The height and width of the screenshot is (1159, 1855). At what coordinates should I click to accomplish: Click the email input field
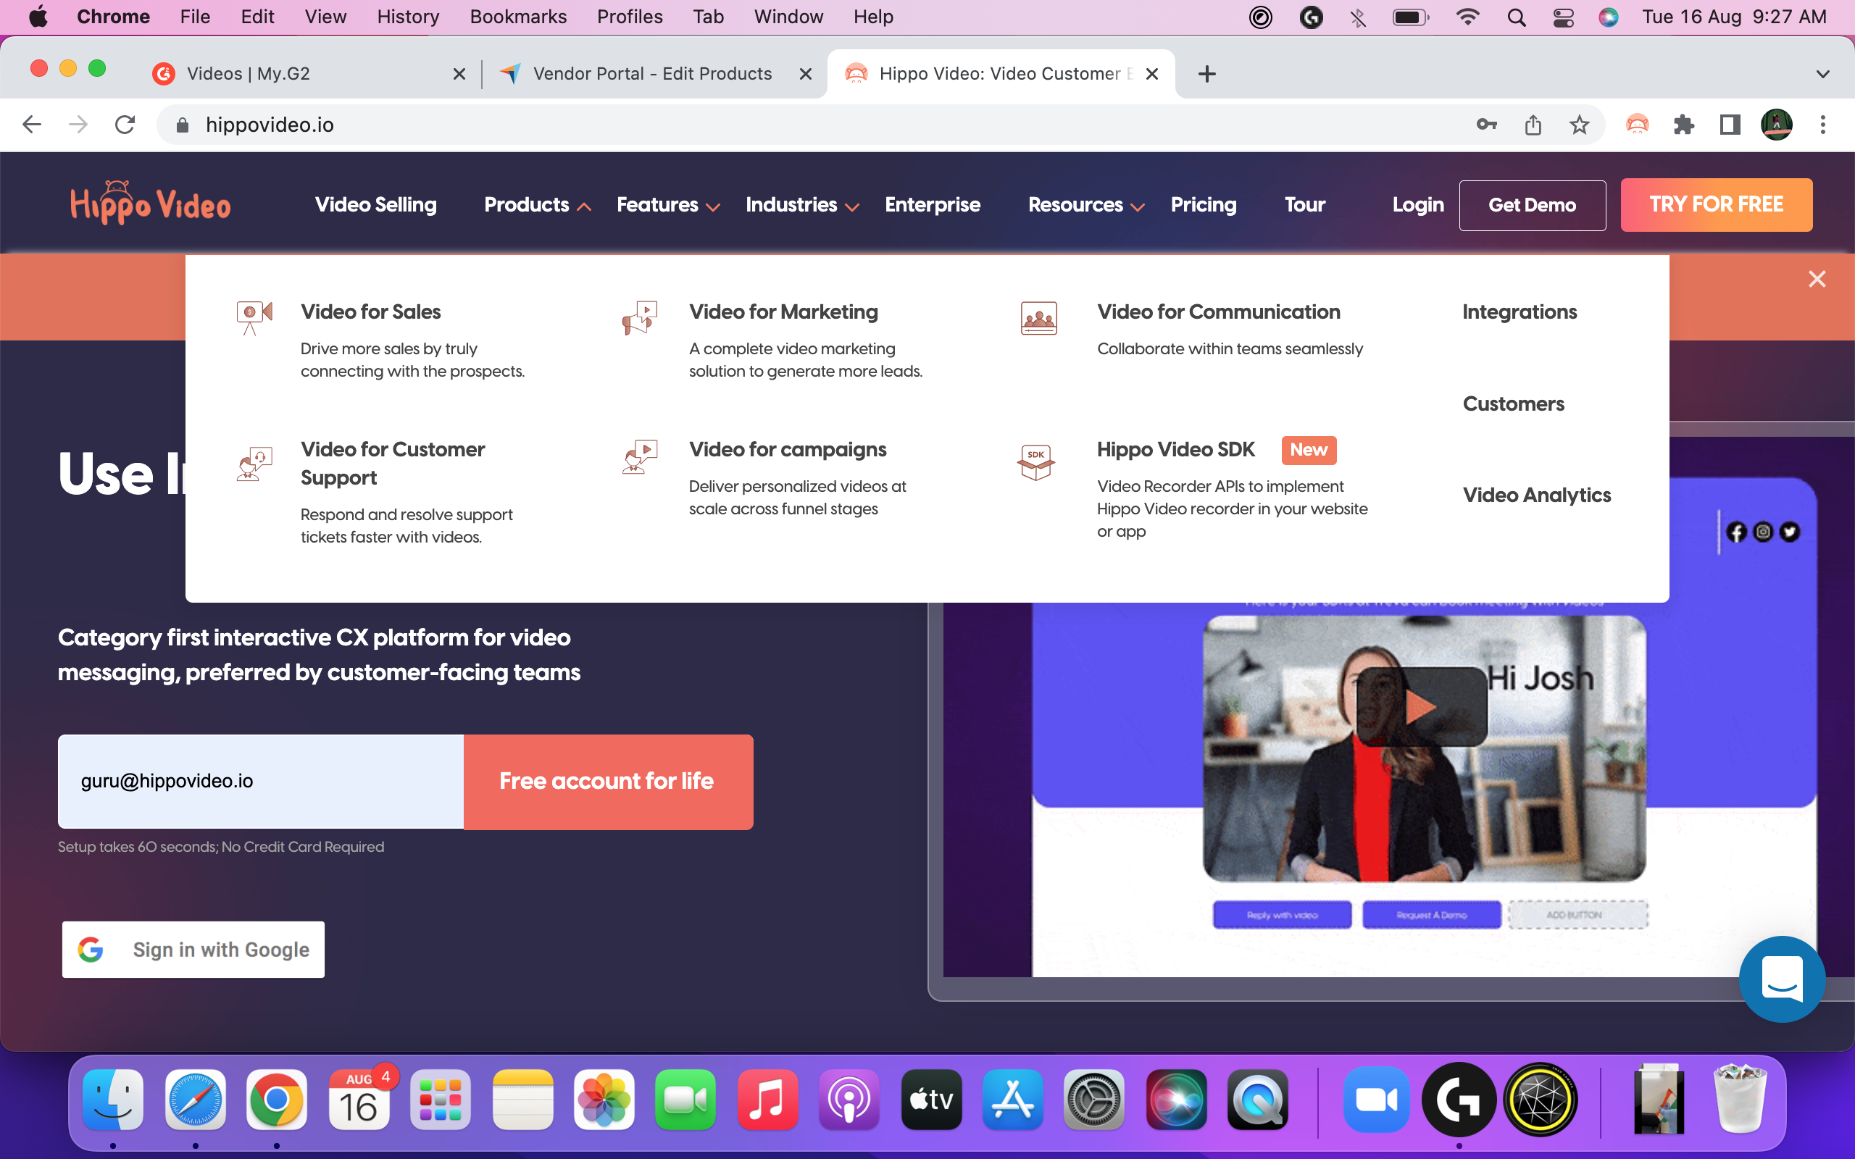click(261, 781)
